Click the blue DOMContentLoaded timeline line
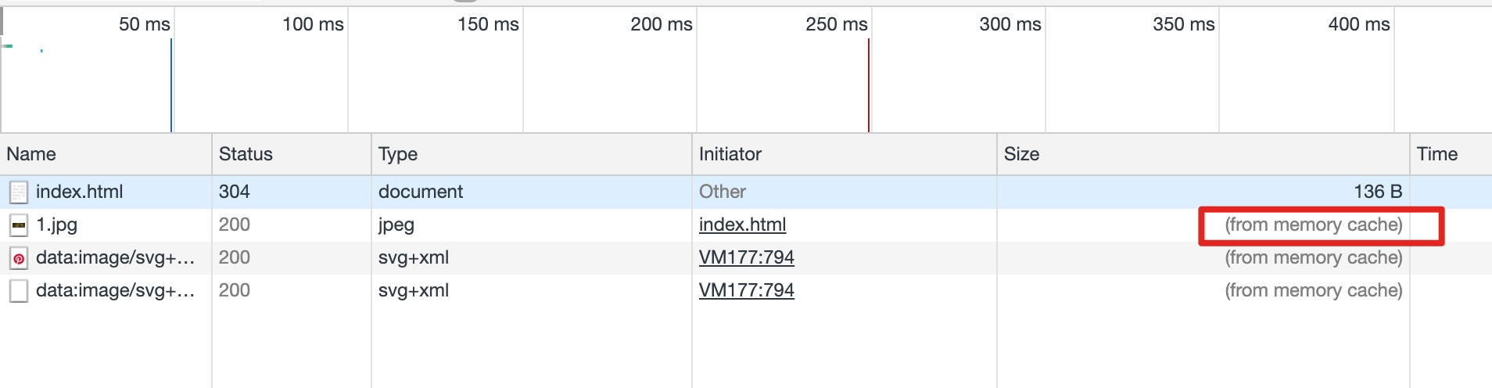The width and height of the screenshot is (1492, 388). click(x=171, y=86)
